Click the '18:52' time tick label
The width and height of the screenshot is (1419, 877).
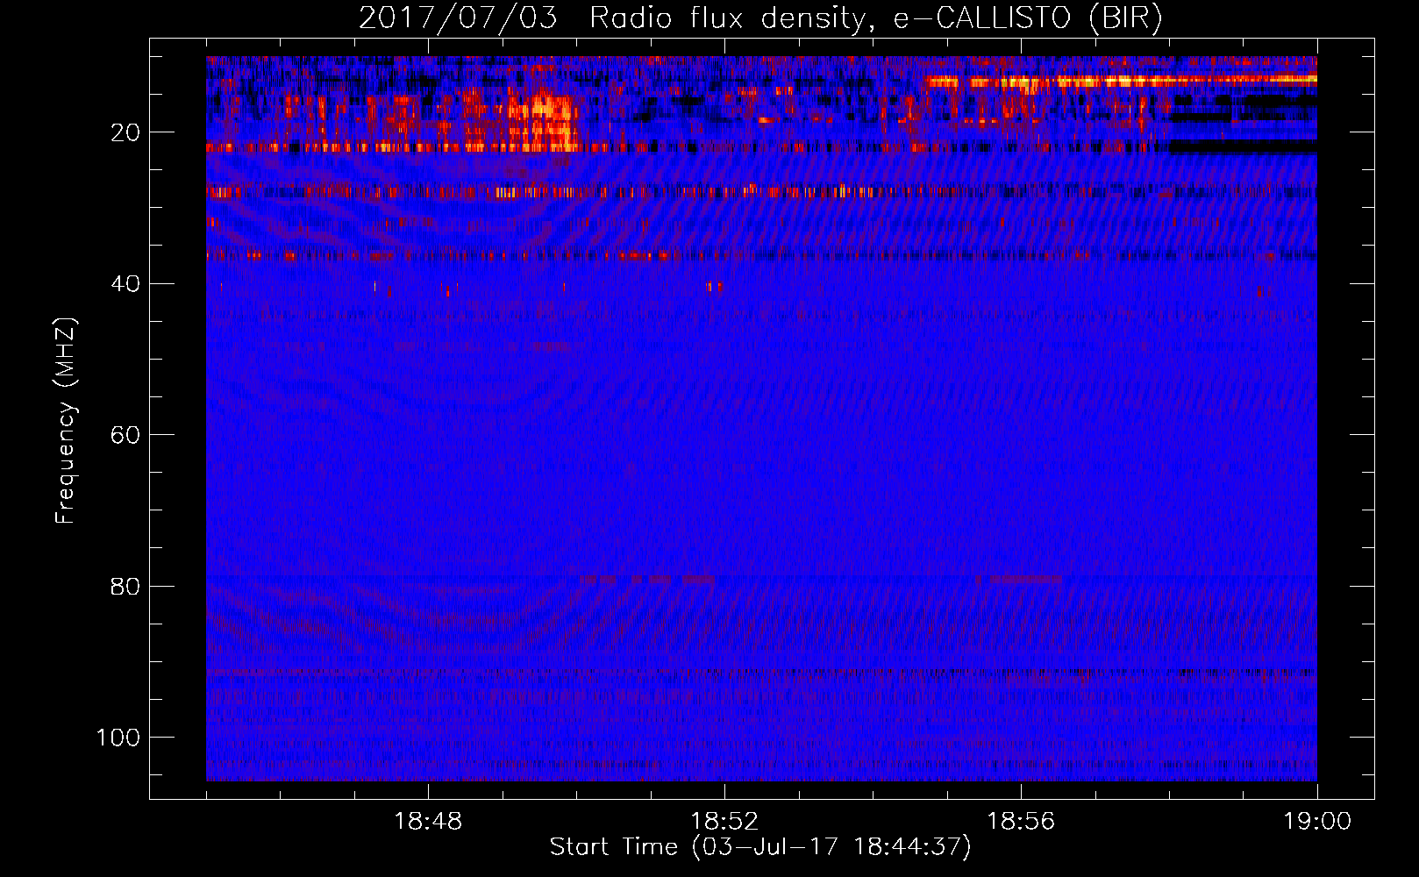(724, 822)
